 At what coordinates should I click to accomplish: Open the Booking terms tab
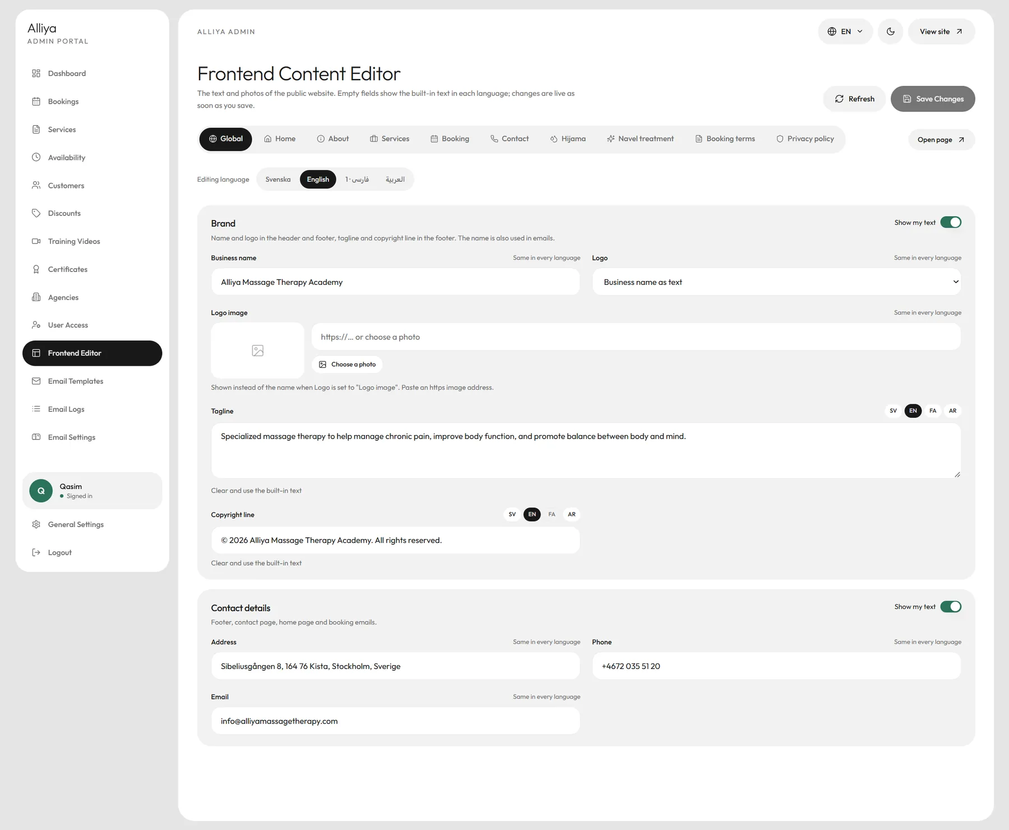[725, 139]
